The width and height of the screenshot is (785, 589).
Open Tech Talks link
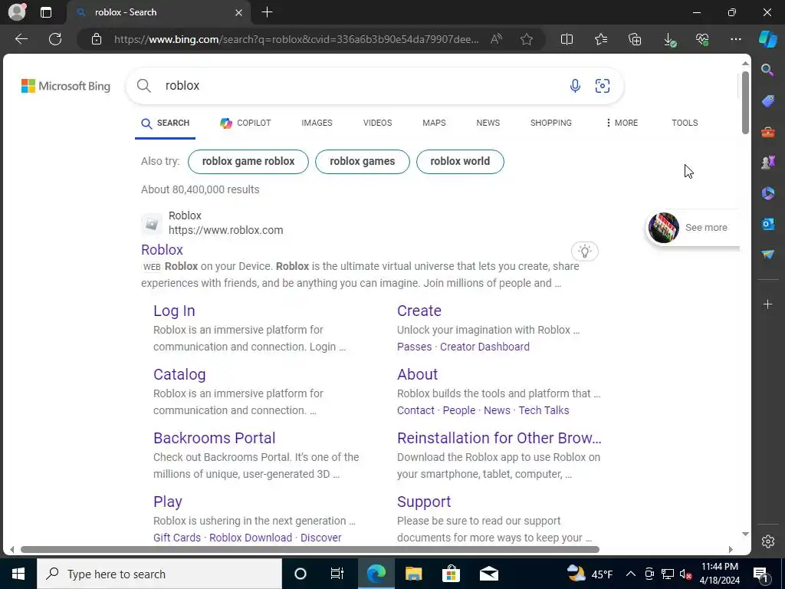tap(544, 410)
